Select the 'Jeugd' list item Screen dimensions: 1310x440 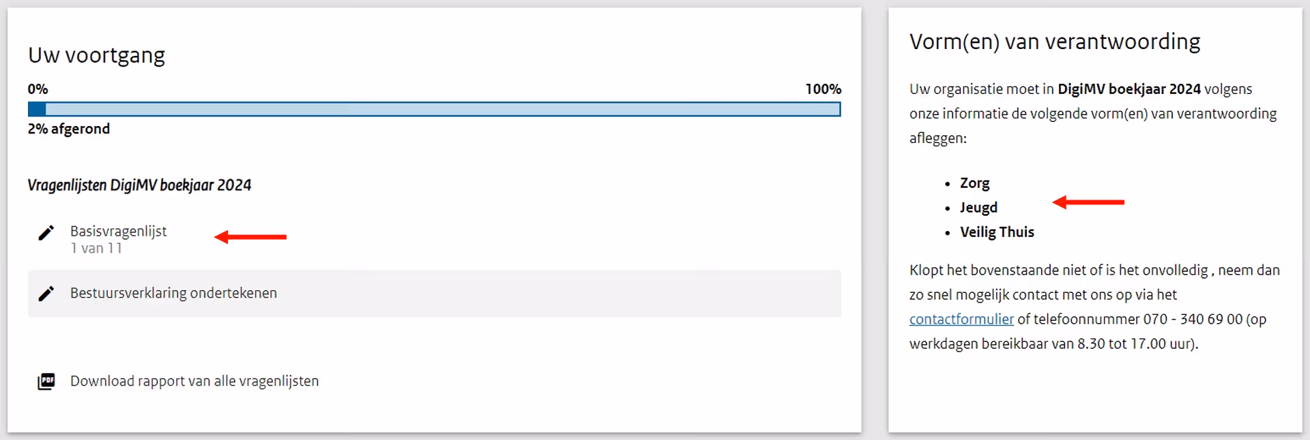[x=978, y=208]
